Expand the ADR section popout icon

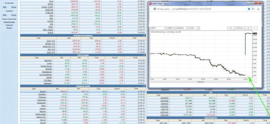pyautogui.click(x=144, y=55)
